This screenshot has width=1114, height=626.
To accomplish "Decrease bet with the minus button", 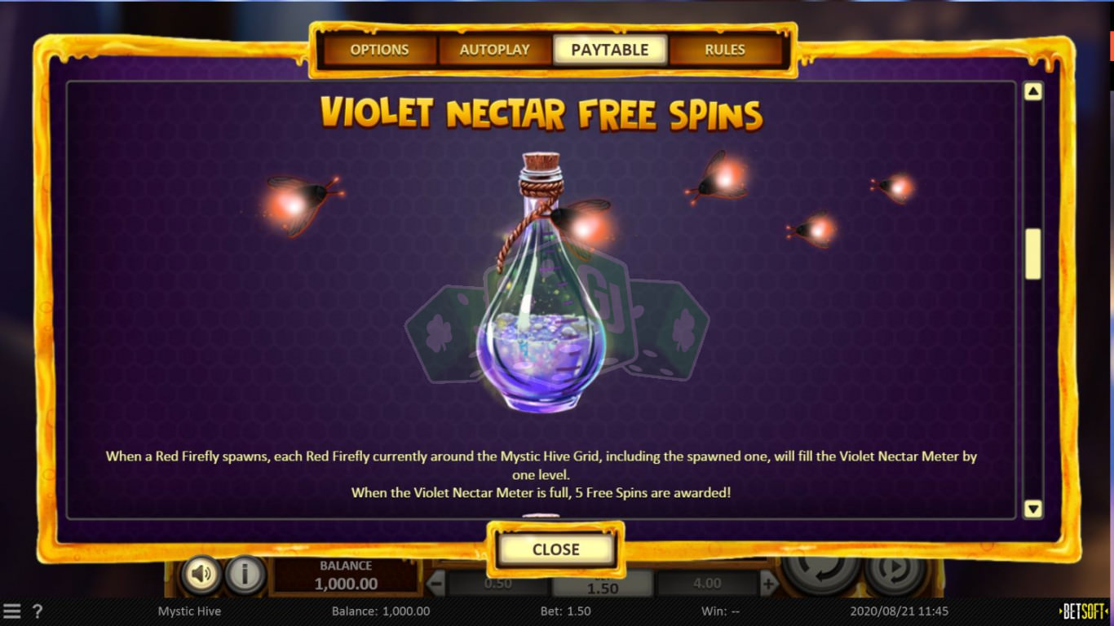I will pos(436,583).
